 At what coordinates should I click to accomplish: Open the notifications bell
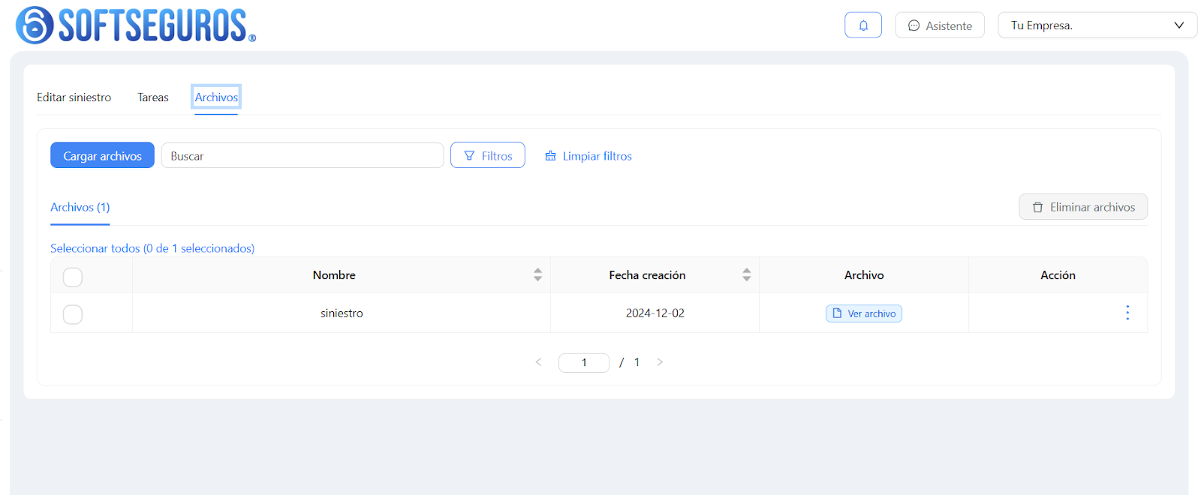tap(863, 25)
